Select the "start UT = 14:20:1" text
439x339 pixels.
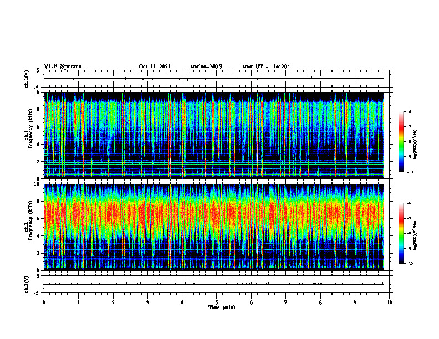click(268, 66)
